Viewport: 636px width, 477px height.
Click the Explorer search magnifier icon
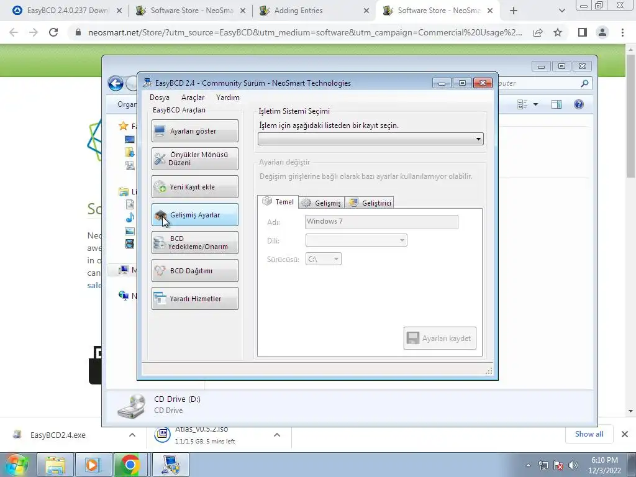tap(584, 84)
